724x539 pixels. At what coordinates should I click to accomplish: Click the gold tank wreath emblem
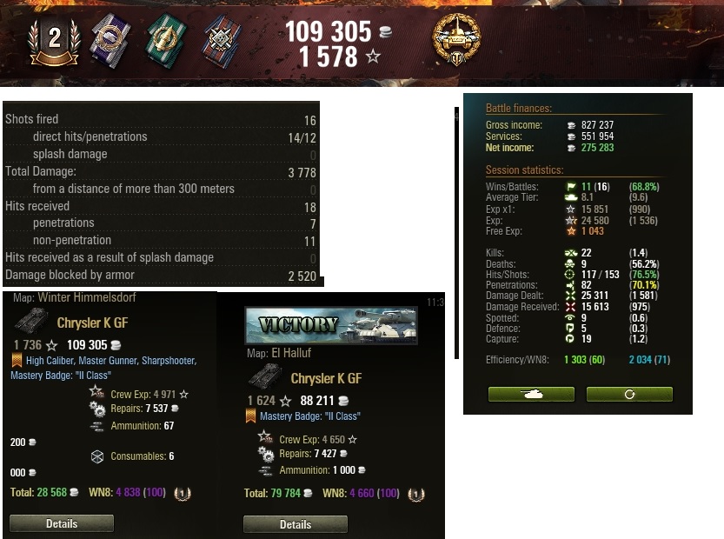pos(456,39)
